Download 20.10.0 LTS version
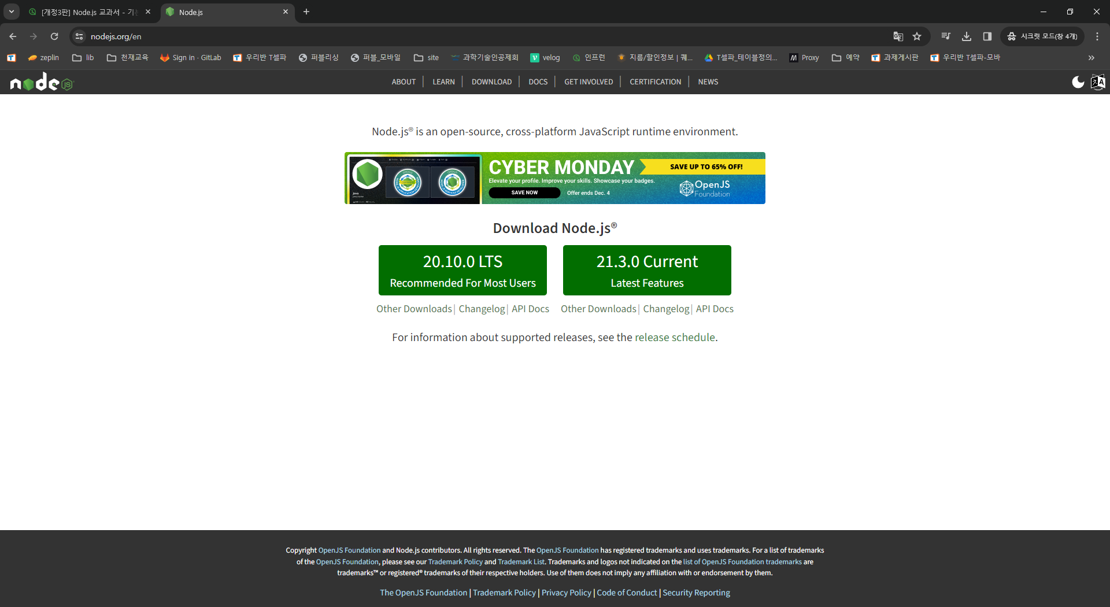1110x607 pixels. [462, 271]
